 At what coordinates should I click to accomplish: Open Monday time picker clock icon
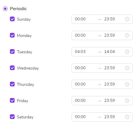(x=127, y=35)
